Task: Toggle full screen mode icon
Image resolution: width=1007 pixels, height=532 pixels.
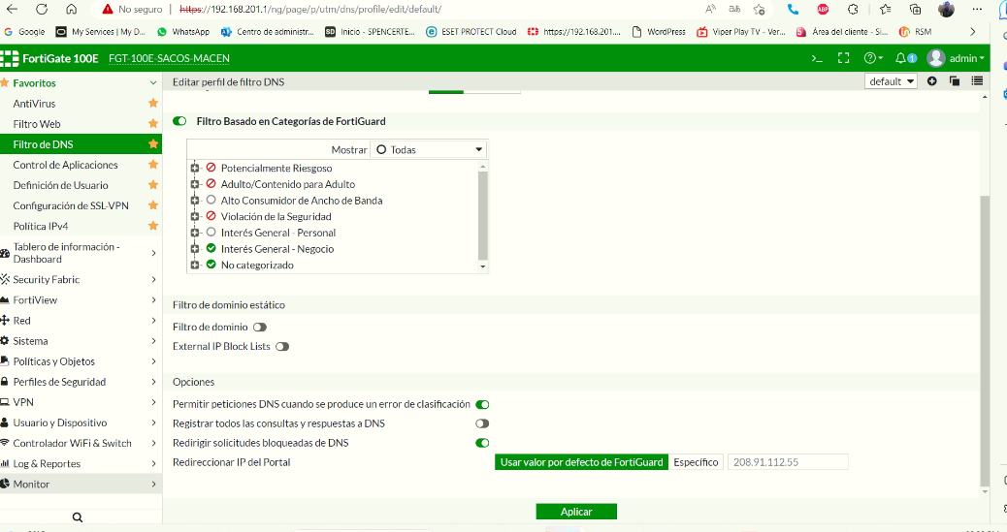Action: (x=843, y=58)
